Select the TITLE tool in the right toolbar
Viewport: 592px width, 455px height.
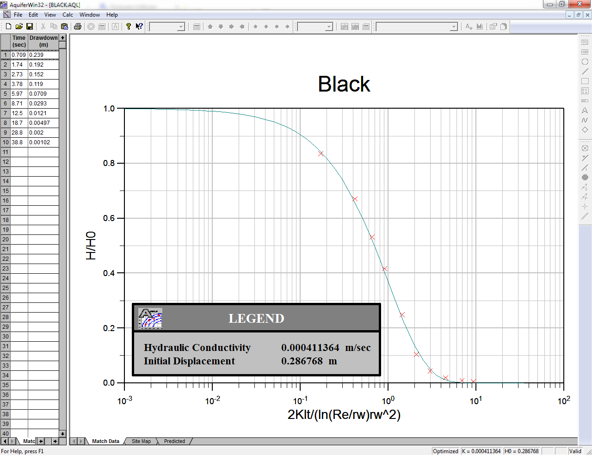[585, 42]
